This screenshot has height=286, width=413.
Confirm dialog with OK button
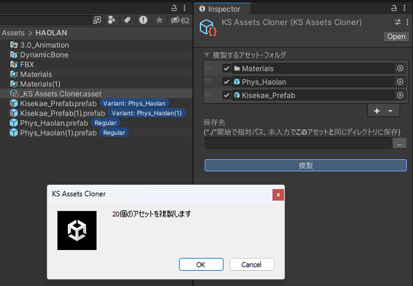201,265
